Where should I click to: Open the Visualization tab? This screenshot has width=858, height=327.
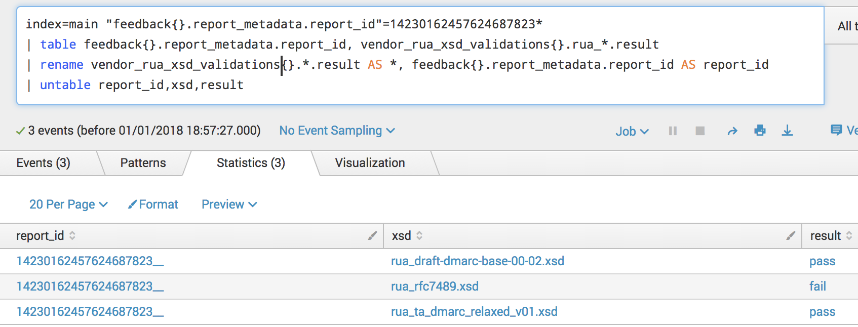pyautogui.click(x=370, y=163)
